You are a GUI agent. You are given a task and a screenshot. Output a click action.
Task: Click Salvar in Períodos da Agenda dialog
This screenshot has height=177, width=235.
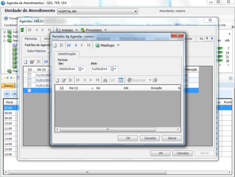[x=172, y=138]
